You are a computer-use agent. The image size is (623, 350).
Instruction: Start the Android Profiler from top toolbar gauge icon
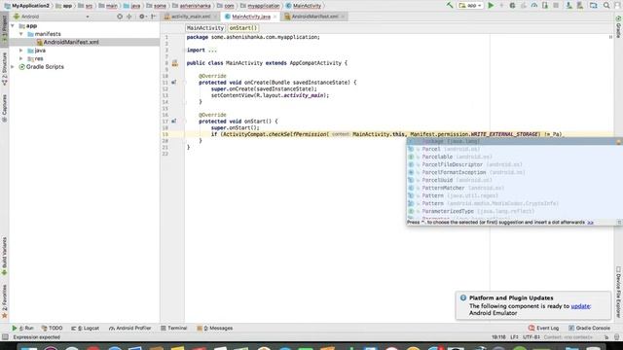tap(534, 6)
